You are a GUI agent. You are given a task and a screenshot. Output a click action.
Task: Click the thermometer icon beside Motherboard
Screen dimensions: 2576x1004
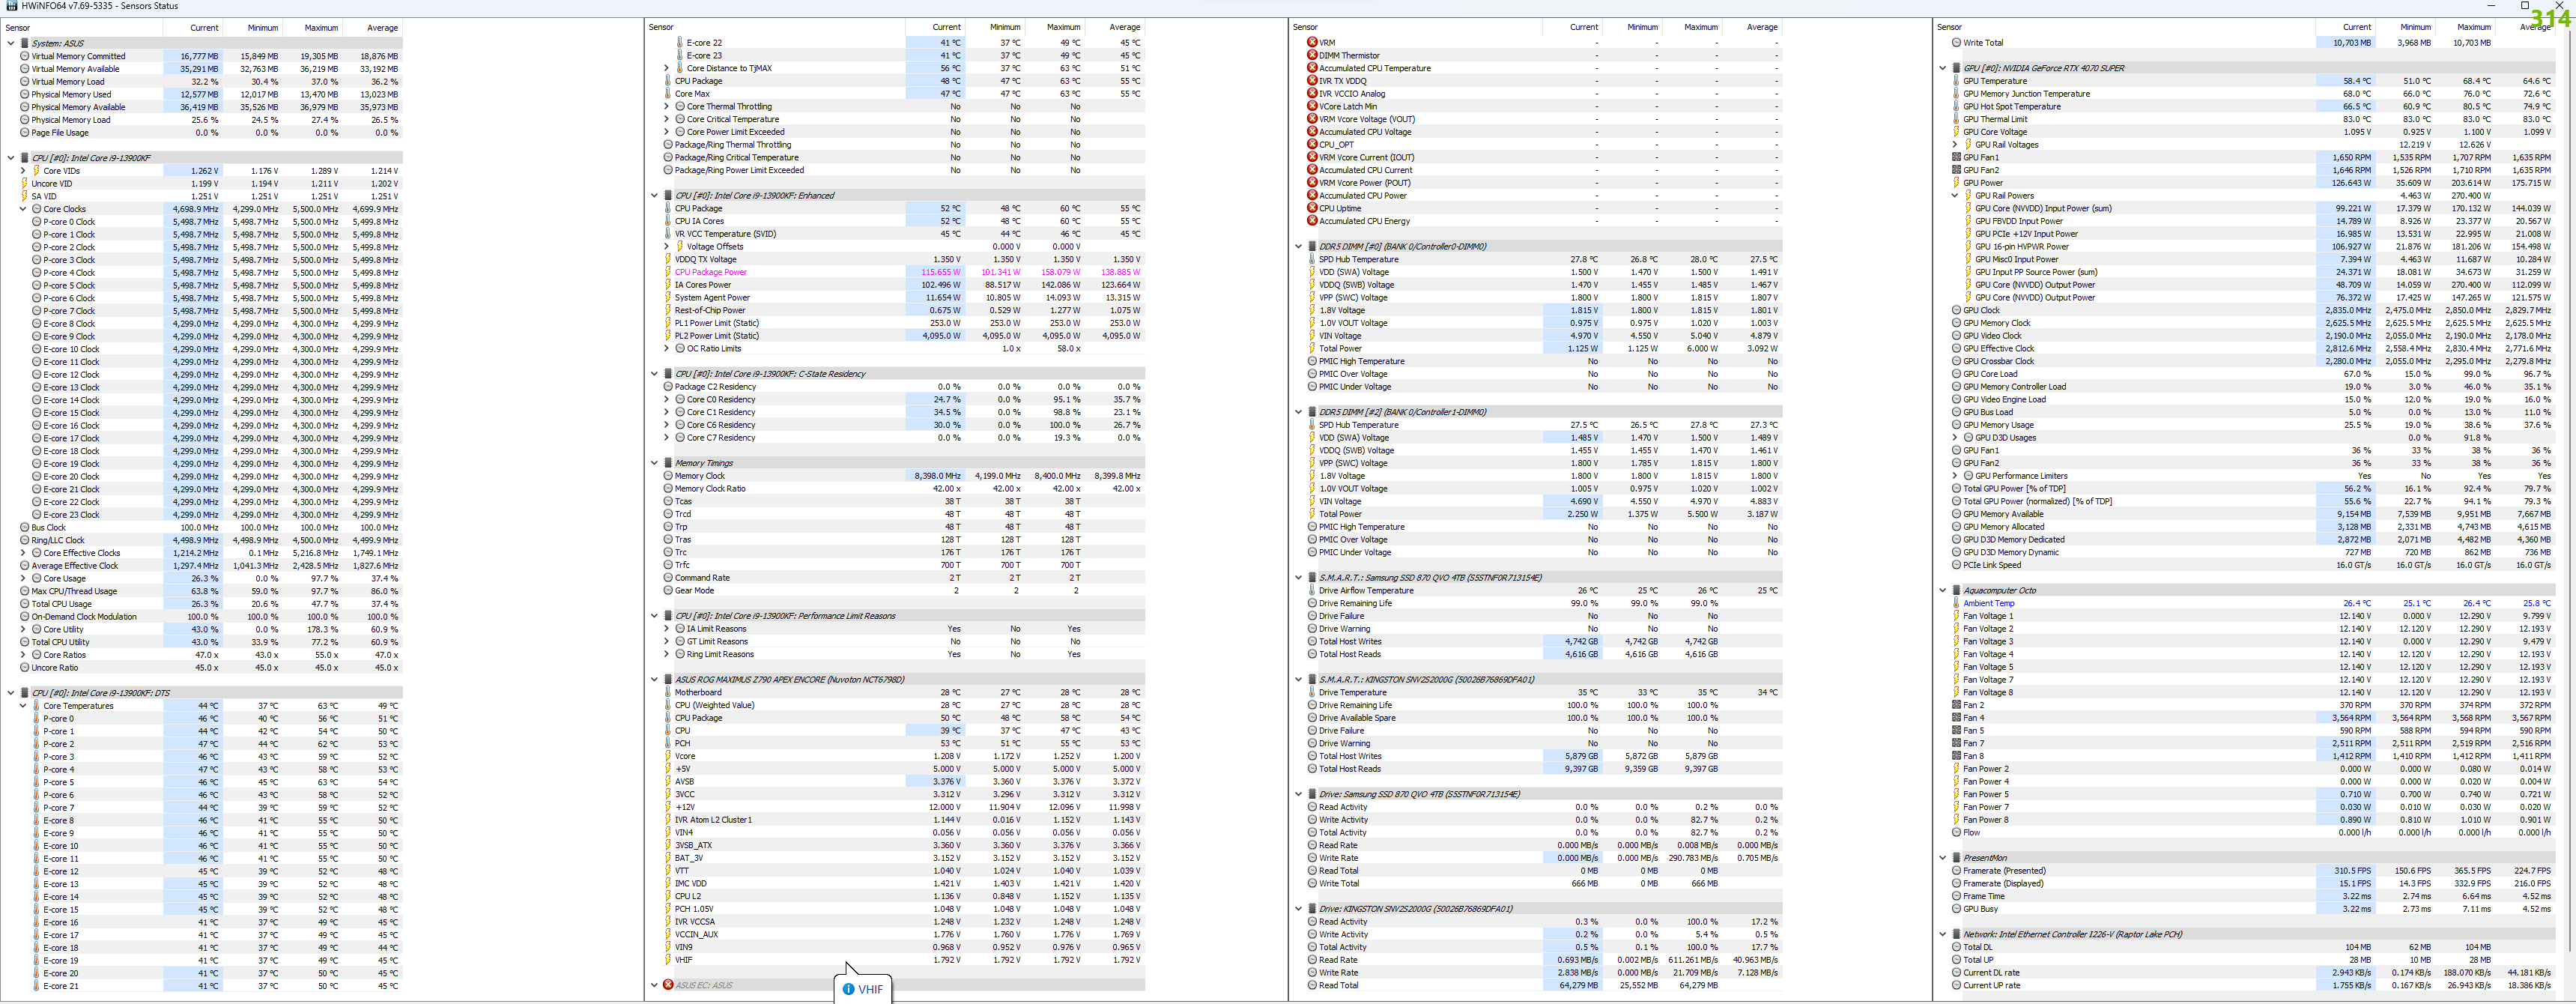[x=668, y=693]
